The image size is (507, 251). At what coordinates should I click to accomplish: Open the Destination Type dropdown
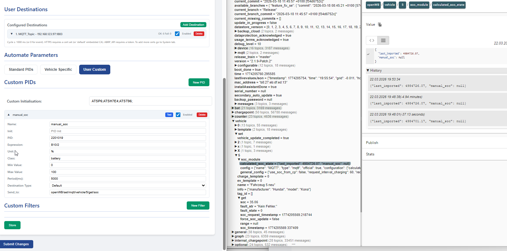click(128, 185)
